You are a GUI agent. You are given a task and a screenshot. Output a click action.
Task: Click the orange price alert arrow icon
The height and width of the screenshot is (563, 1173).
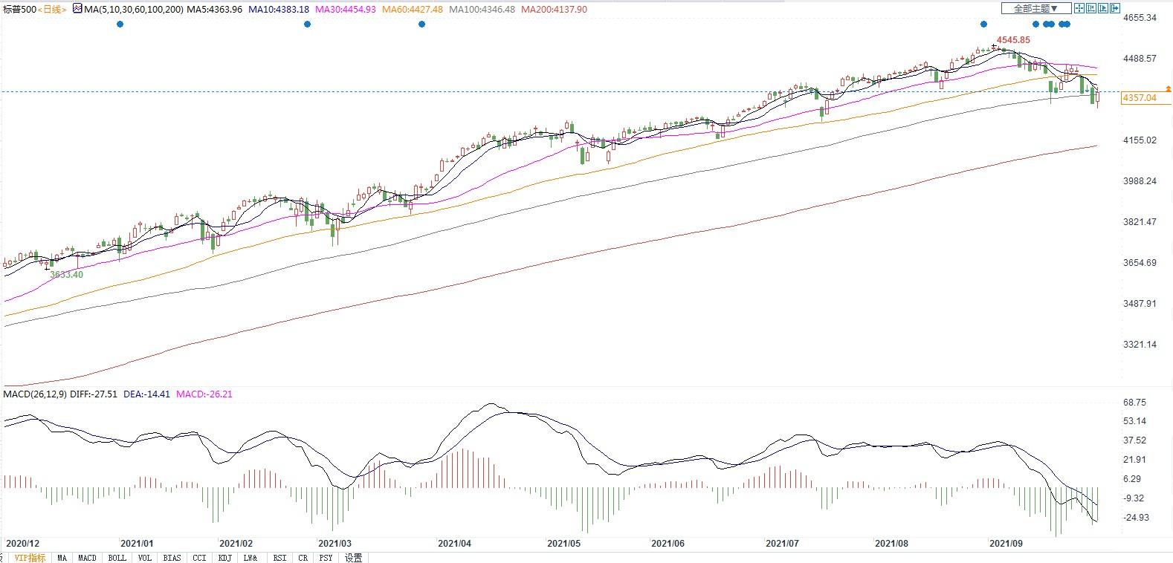(x=1168, y=89)
